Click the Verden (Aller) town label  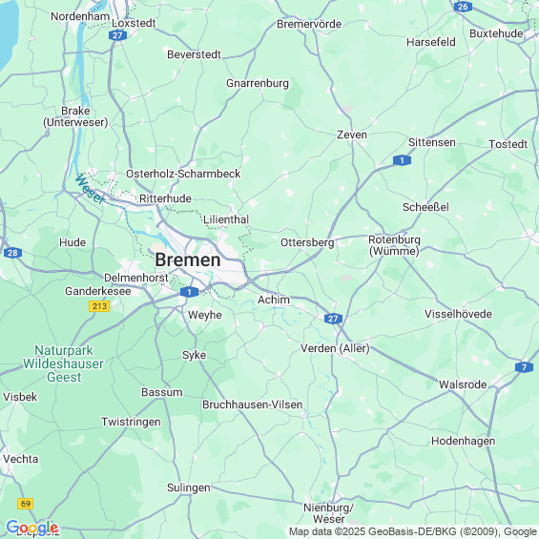pyautogui.click(x=335, y=348)
